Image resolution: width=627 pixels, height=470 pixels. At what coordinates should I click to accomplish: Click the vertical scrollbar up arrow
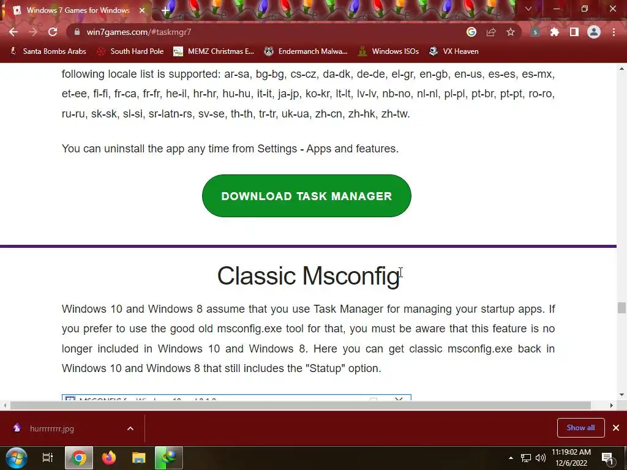[x=621, y=69]
